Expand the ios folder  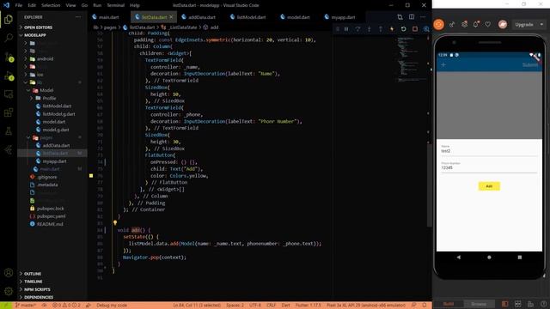point(52,75)
